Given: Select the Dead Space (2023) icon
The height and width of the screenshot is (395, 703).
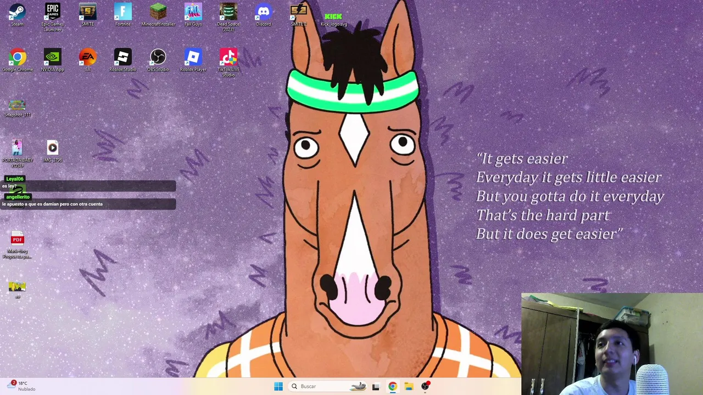Looking at the screenshot, I should [228, 18].
